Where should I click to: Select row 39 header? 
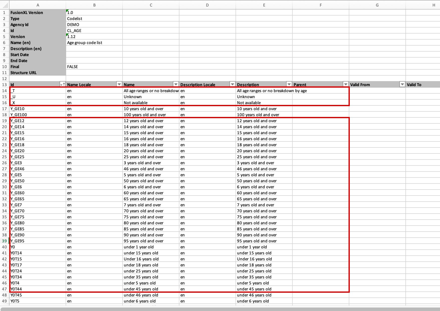(5, 241)
